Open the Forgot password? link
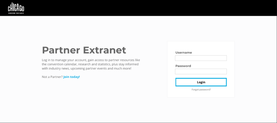Screen dimensions: 277x123 pos(201,90)
